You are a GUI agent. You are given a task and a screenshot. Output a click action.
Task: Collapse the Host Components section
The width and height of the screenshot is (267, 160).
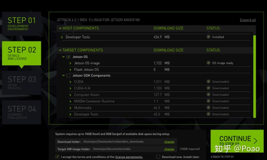point(60,28)
